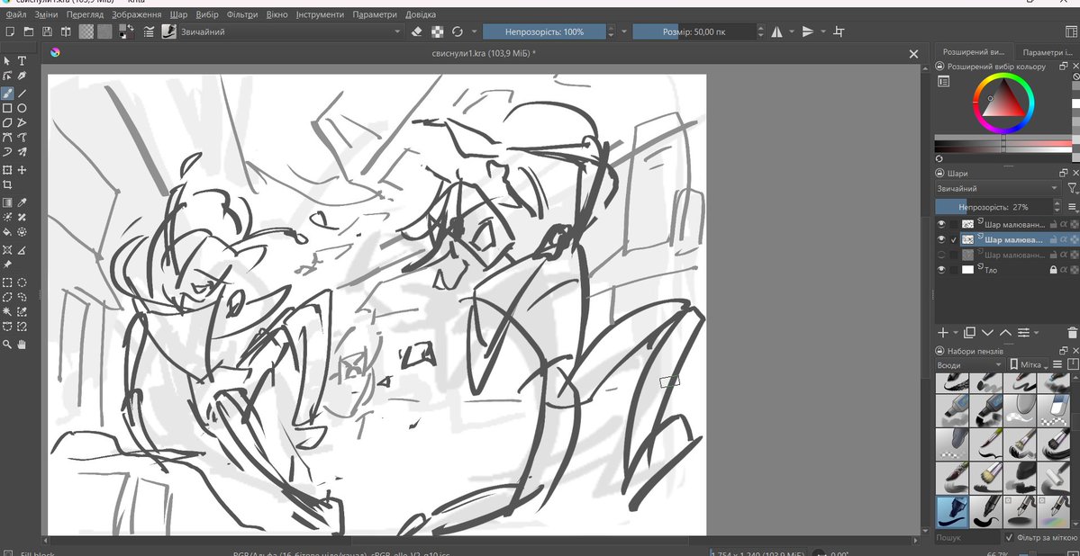The height and width of the screenshot is (556, 1080).
Task: Hide the Тло background layer
Action: click(941, 270)
